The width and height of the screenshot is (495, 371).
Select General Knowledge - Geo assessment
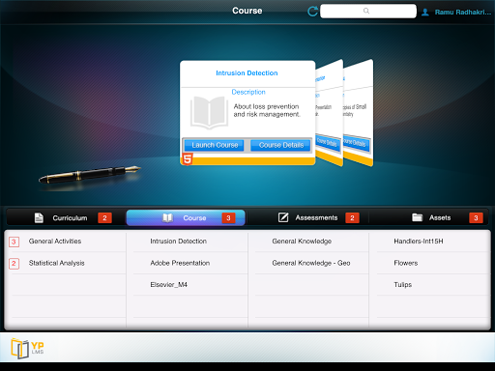pyautogui.click(x=311, y=263)
